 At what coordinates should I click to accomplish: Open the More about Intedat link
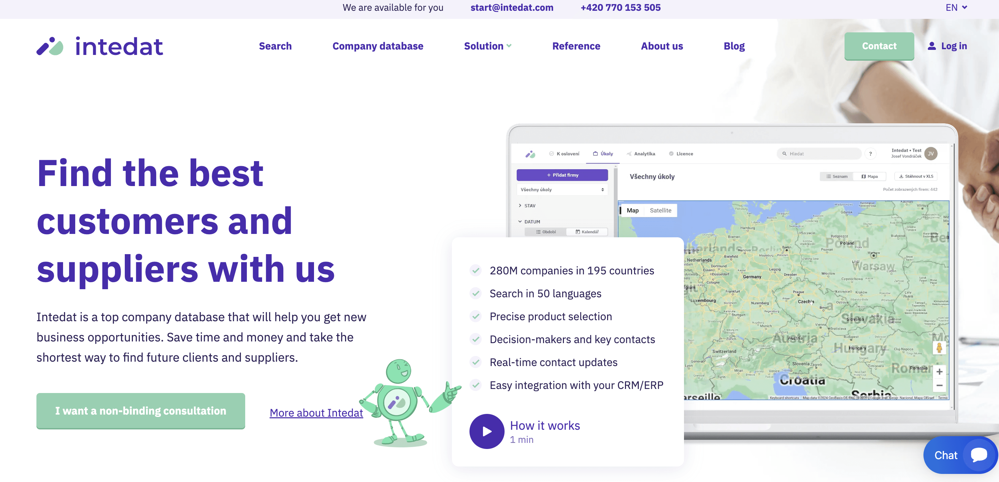point(316,412)
